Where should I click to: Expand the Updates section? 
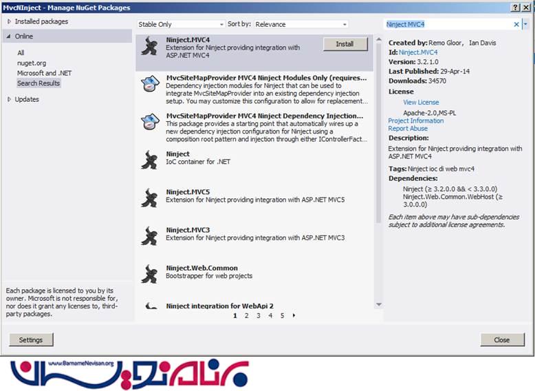point(9,99)
